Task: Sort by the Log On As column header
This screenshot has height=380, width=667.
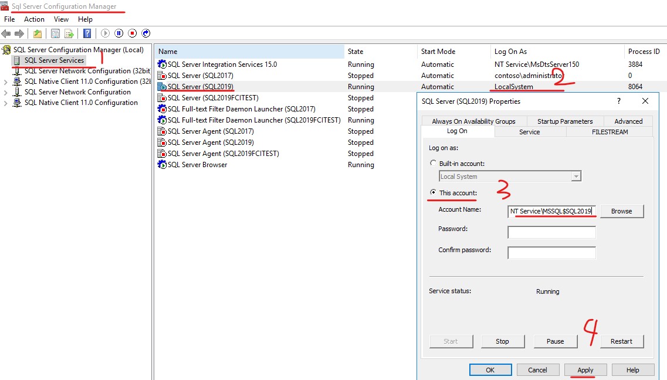Action: click(557, 52)
